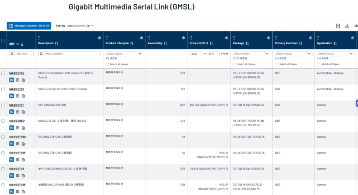
Task: Click Filter Parts search field
Action: (x=21, y=54)
